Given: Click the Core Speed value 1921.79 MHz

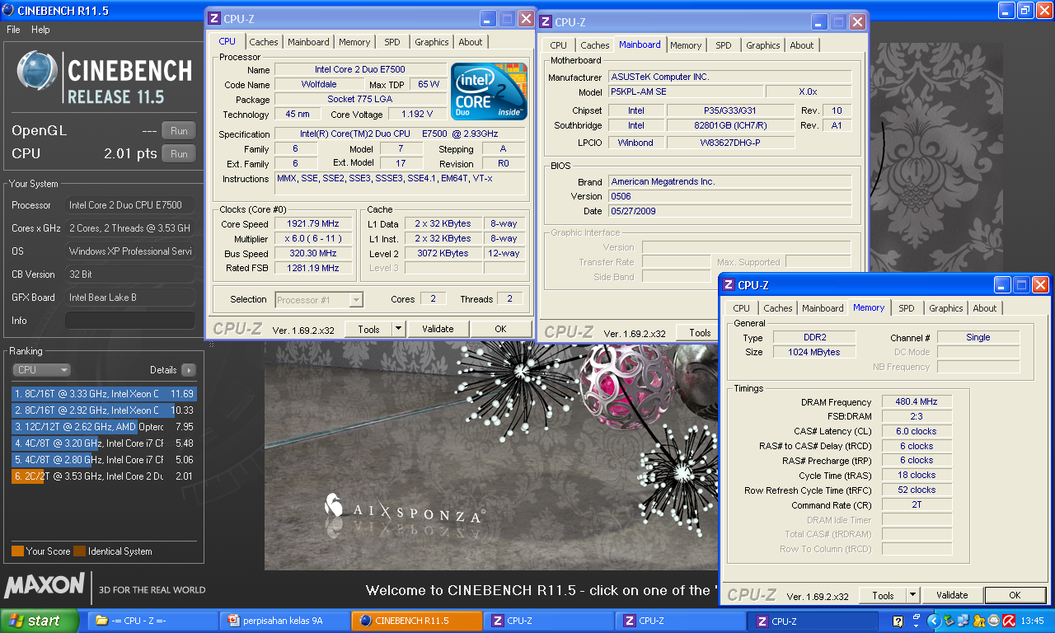Looking at the screenshot, I should tap(312, 224).
